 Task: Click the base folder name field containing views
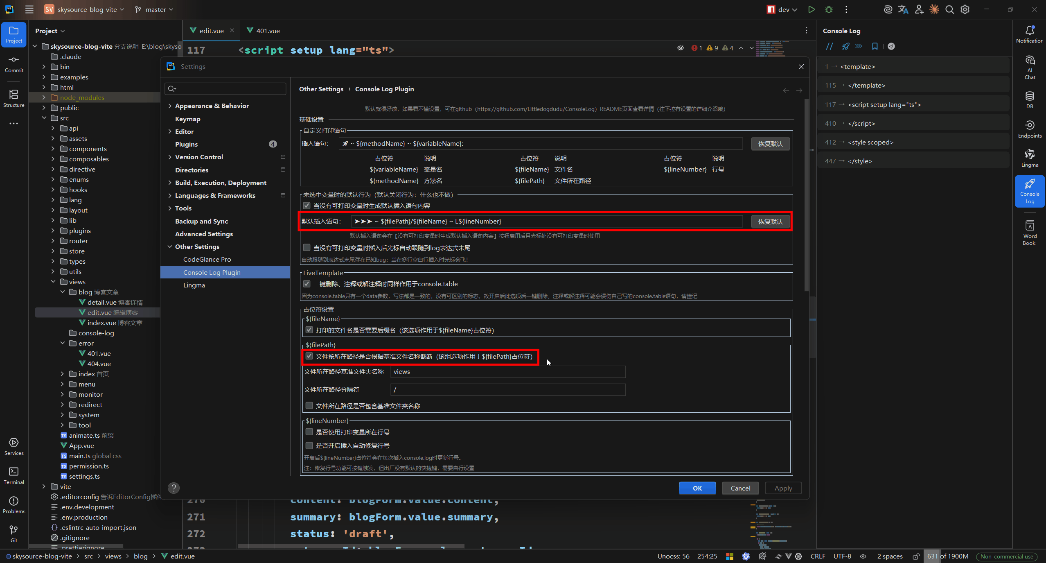[508, 372]
